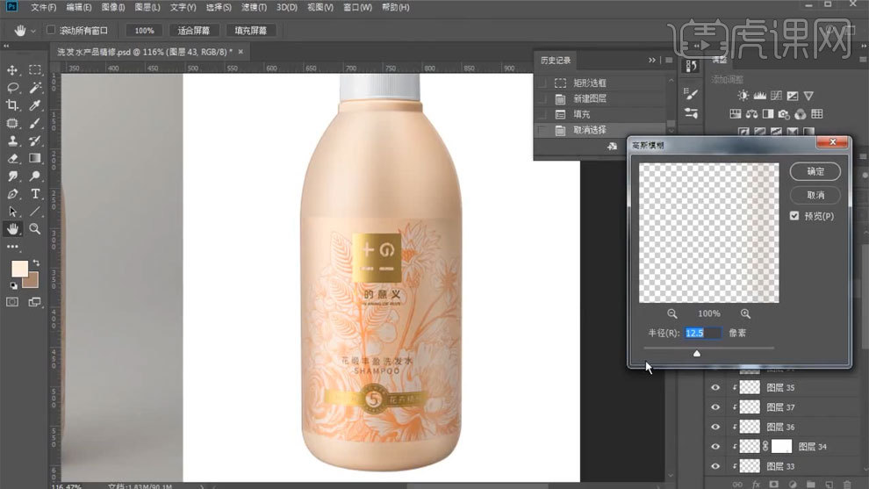Screen dimensions: 869x489
Task: Open the 图层(L) menu
Action: (x=147, y=7)
